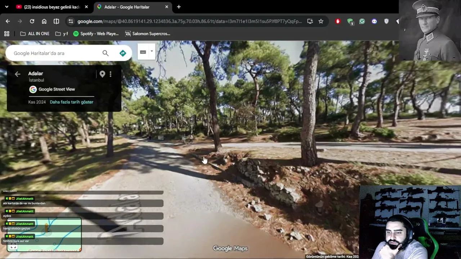Expand the minimap with the fullscreen icon

(13, 246)
